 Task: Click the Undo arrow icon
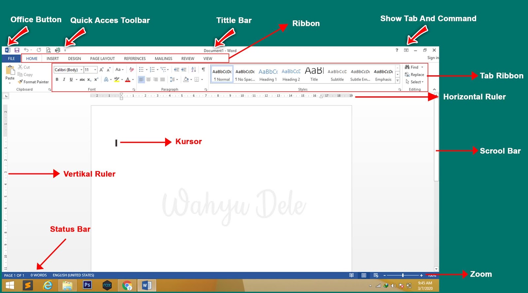coord(26,50)
